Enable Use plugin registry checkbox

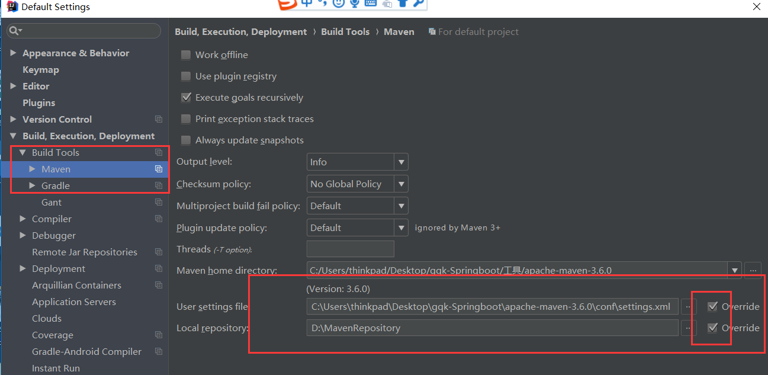186,76
